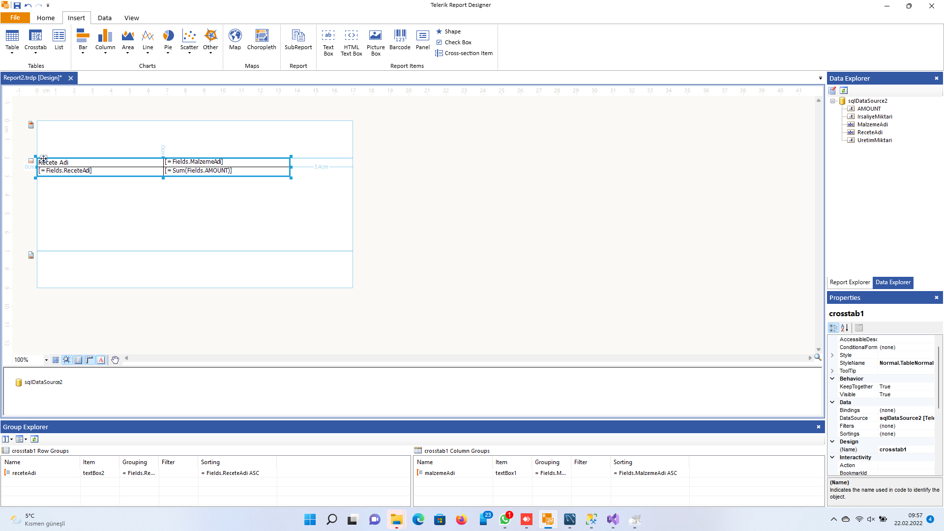Open Firefox from the taskbar
This screenshot has height=531, width=944.
tap(461, 520)
